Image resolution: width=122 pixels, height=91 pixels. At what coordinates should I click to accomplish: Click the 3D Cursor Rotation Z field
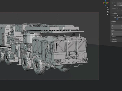pyautogui.click(x=116, y=35)
